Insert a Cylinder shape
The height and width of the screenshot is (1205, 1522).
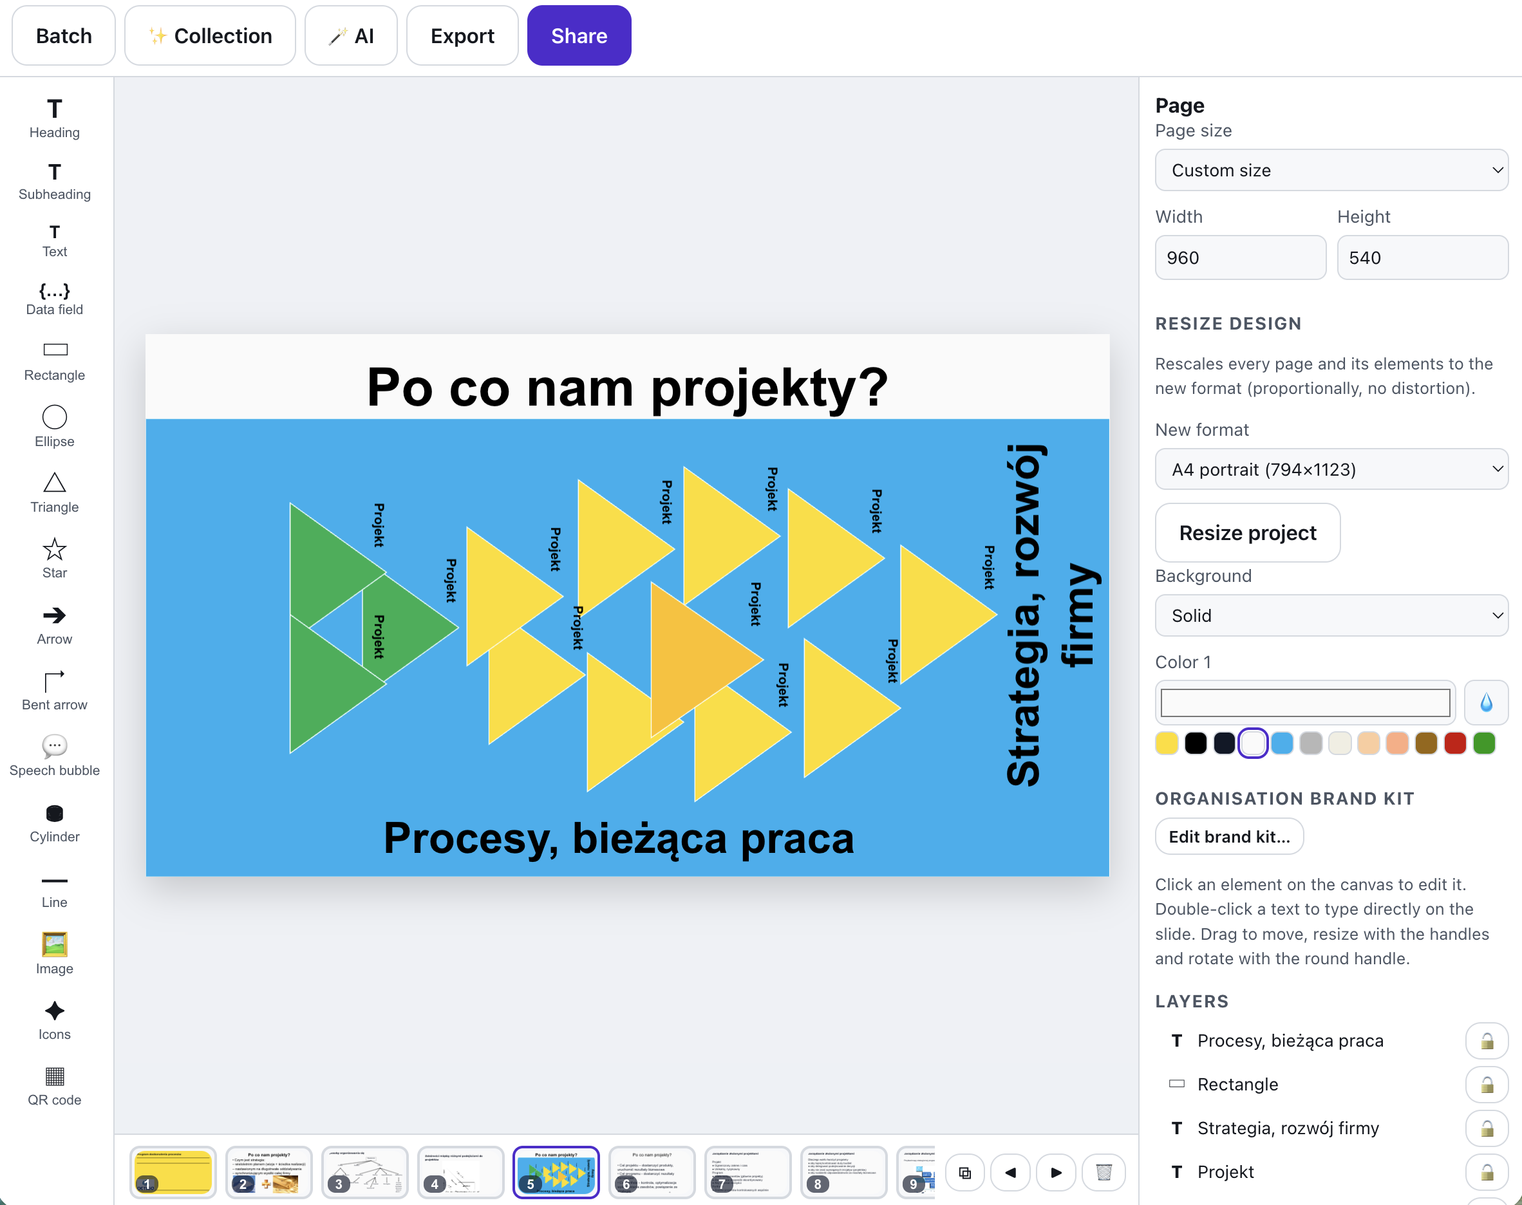(x=54, y=823)
